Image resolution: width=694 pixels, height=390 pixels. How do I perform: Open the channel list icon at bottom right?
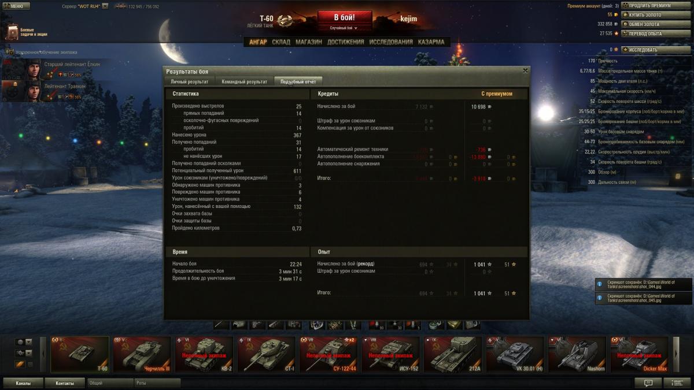pyautogui.click(x=677, y=382)
